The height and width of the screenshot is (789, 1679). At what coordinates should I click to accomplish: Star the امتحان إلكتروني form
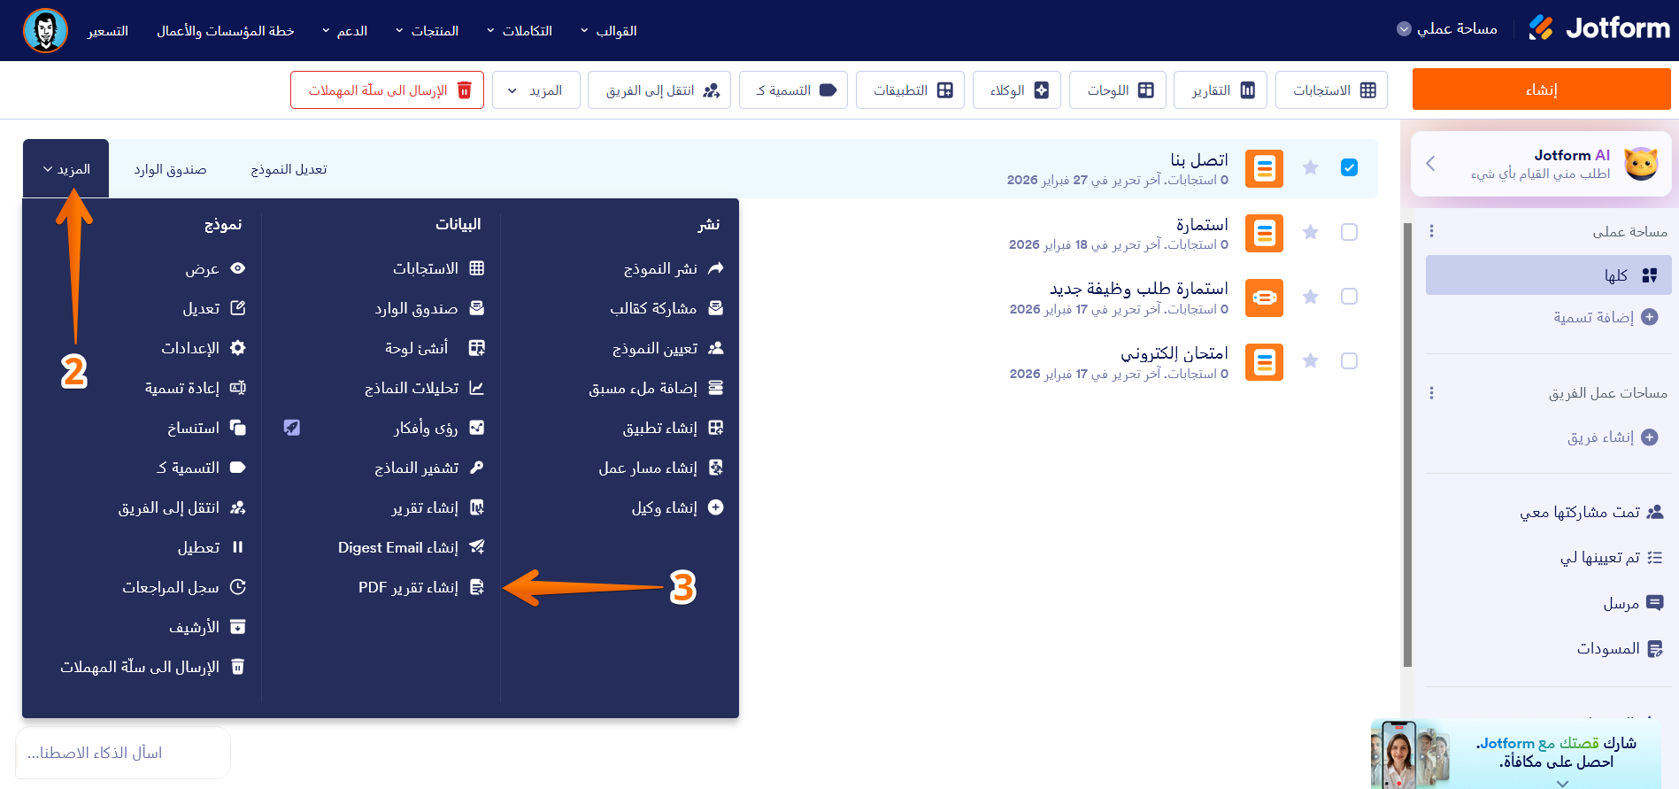[1311, 361]
